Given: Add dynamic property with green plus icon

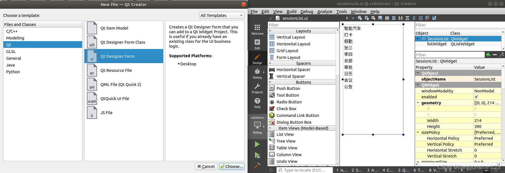Looking at the screenshot, I should click(488, 55).
